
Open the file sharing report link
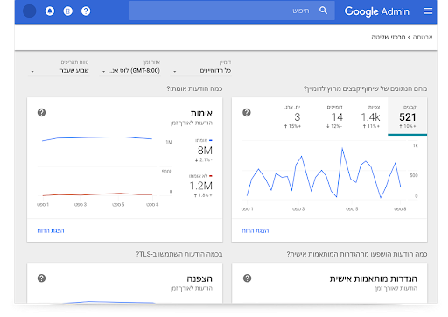(255, 230)
